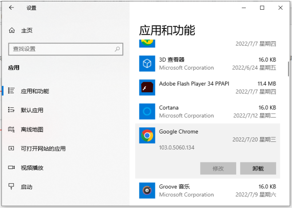The height and width of the screenshot is (208, 292).
Task: Select 3D 查看器 app name
Action: coord(172,60)
